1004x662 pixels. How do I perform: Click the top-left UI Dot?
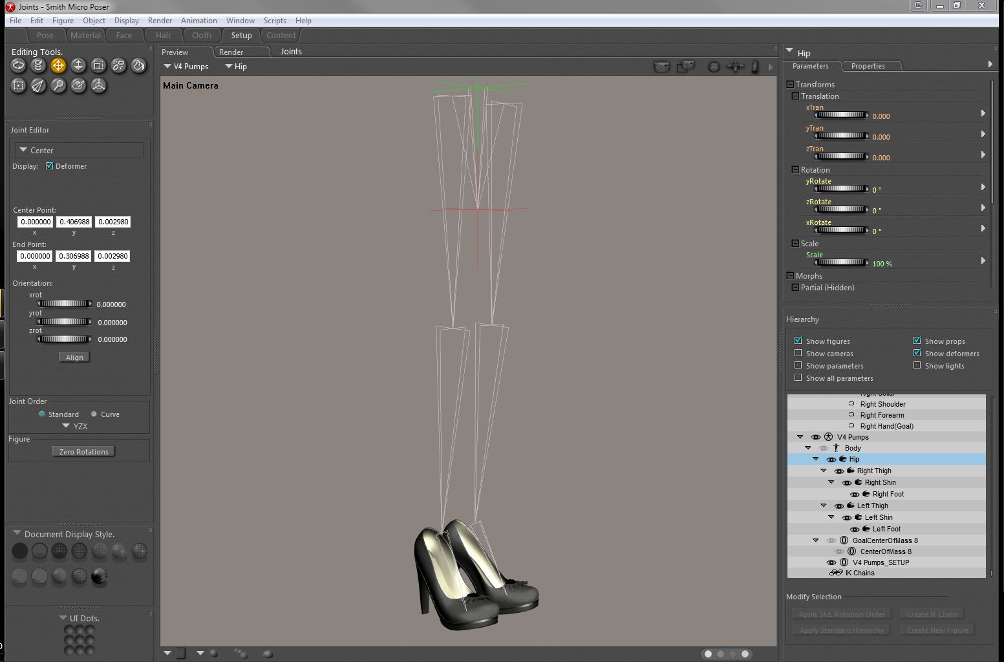(69, 631)
